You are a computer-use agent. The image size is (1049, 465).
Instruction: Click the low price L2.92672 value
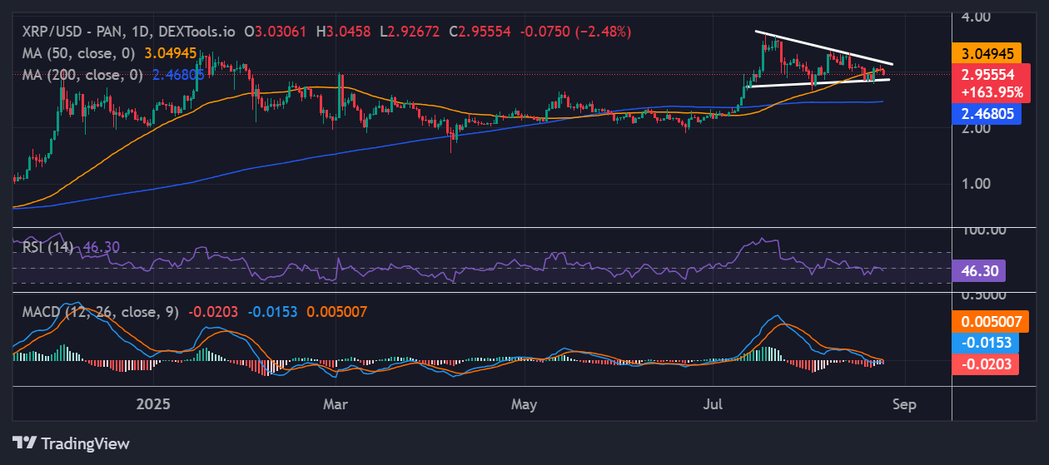pyautogui.click(x=411, y=32)
